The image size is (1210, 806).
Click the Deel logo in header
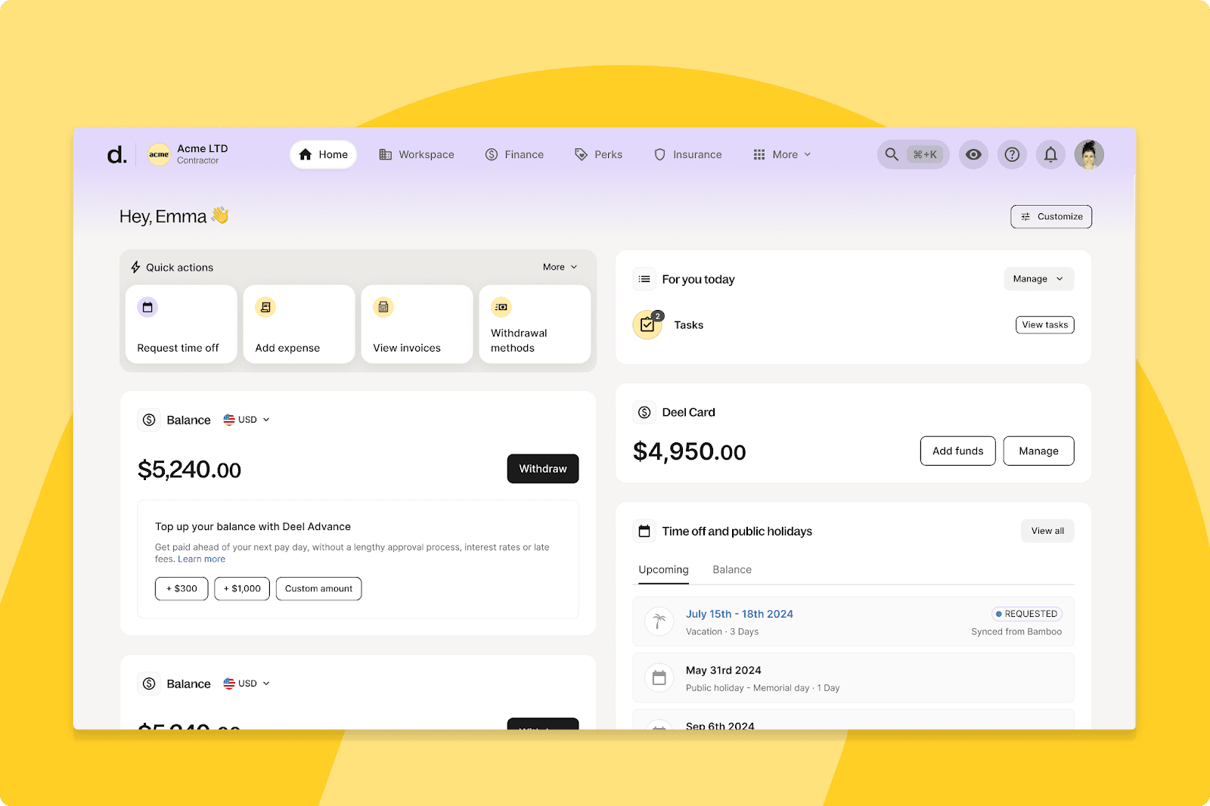[116, 155]
